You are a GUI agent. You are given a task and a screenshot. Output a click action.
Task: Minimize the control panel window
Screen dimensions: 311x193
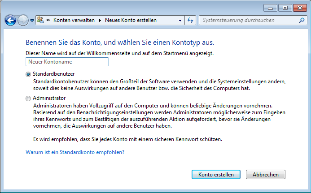[270, 8]
